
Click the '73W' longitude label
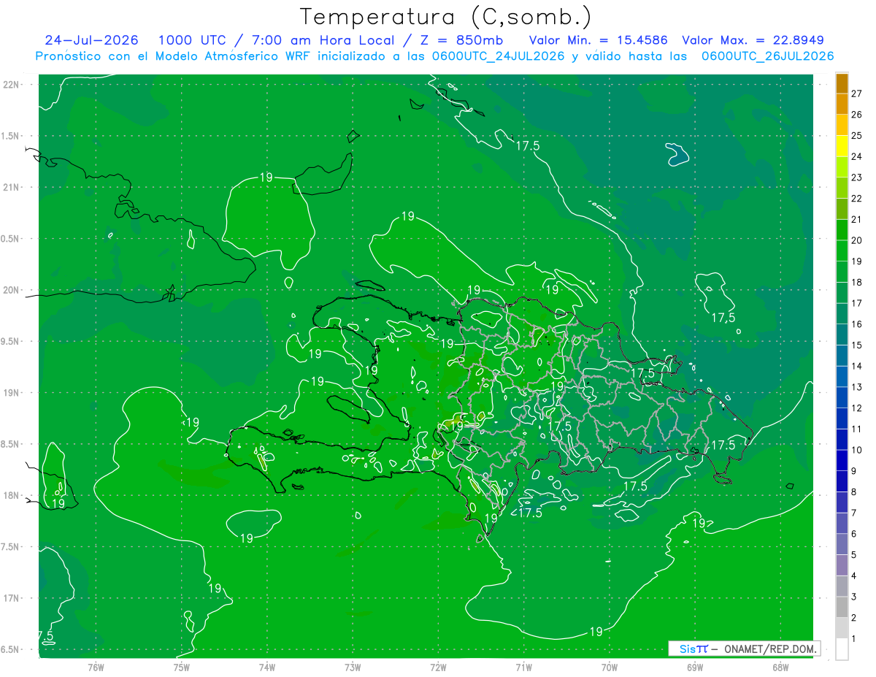(x=353, y=668)
